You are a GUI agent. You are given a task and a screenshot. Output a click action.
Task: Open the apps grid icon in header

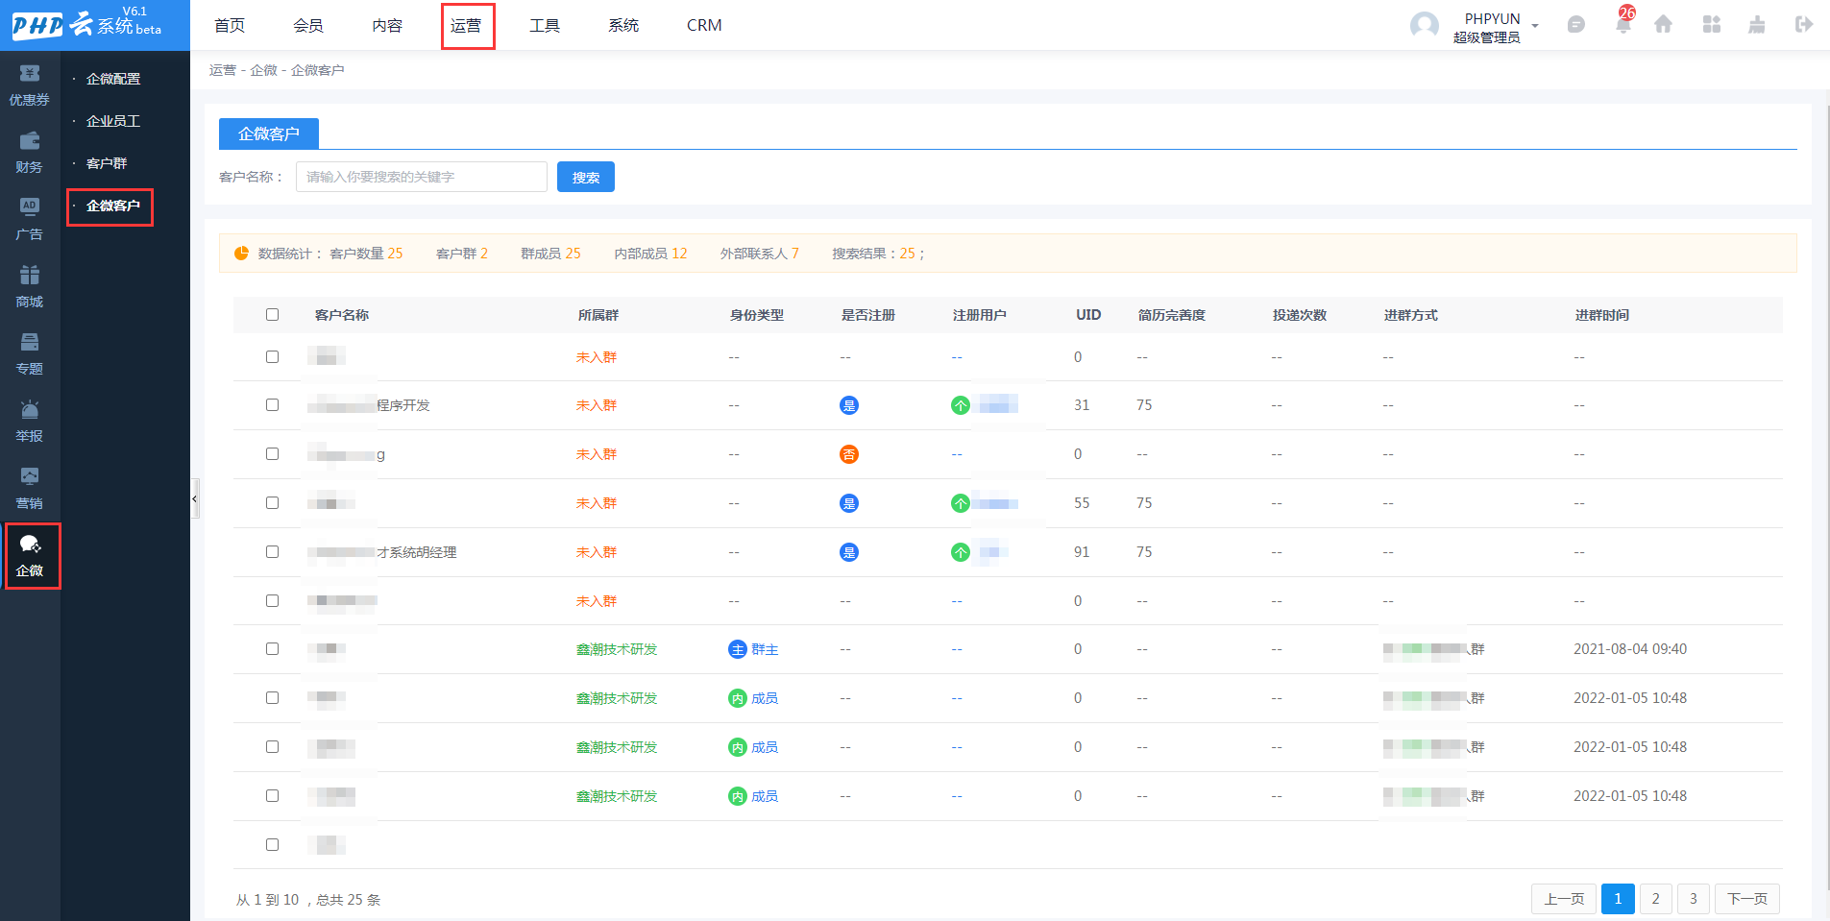pyautogui.click(x=1711, y=24)
